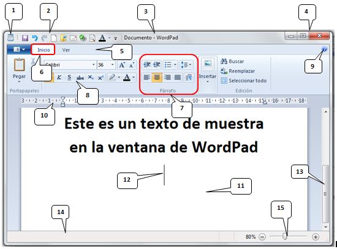
Task: Apply subscript formatting
Action: tap(91, 78)
